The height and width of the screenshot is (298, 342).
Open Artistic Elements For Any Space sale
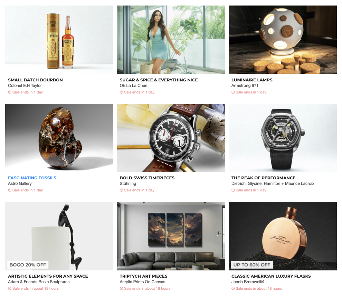(48, 276)
